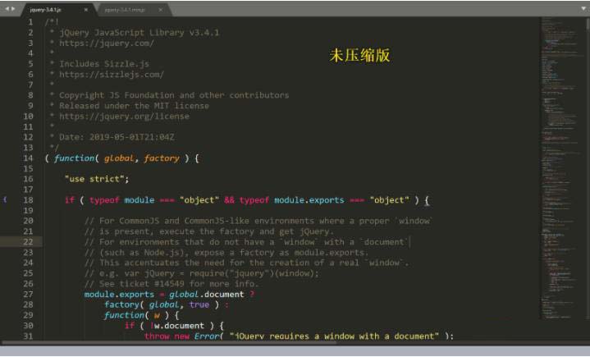Image resolution: width=590 pixels, height=357 pixels.
Task: Click the 'See ticket #14549' comment
Action: 172,284
